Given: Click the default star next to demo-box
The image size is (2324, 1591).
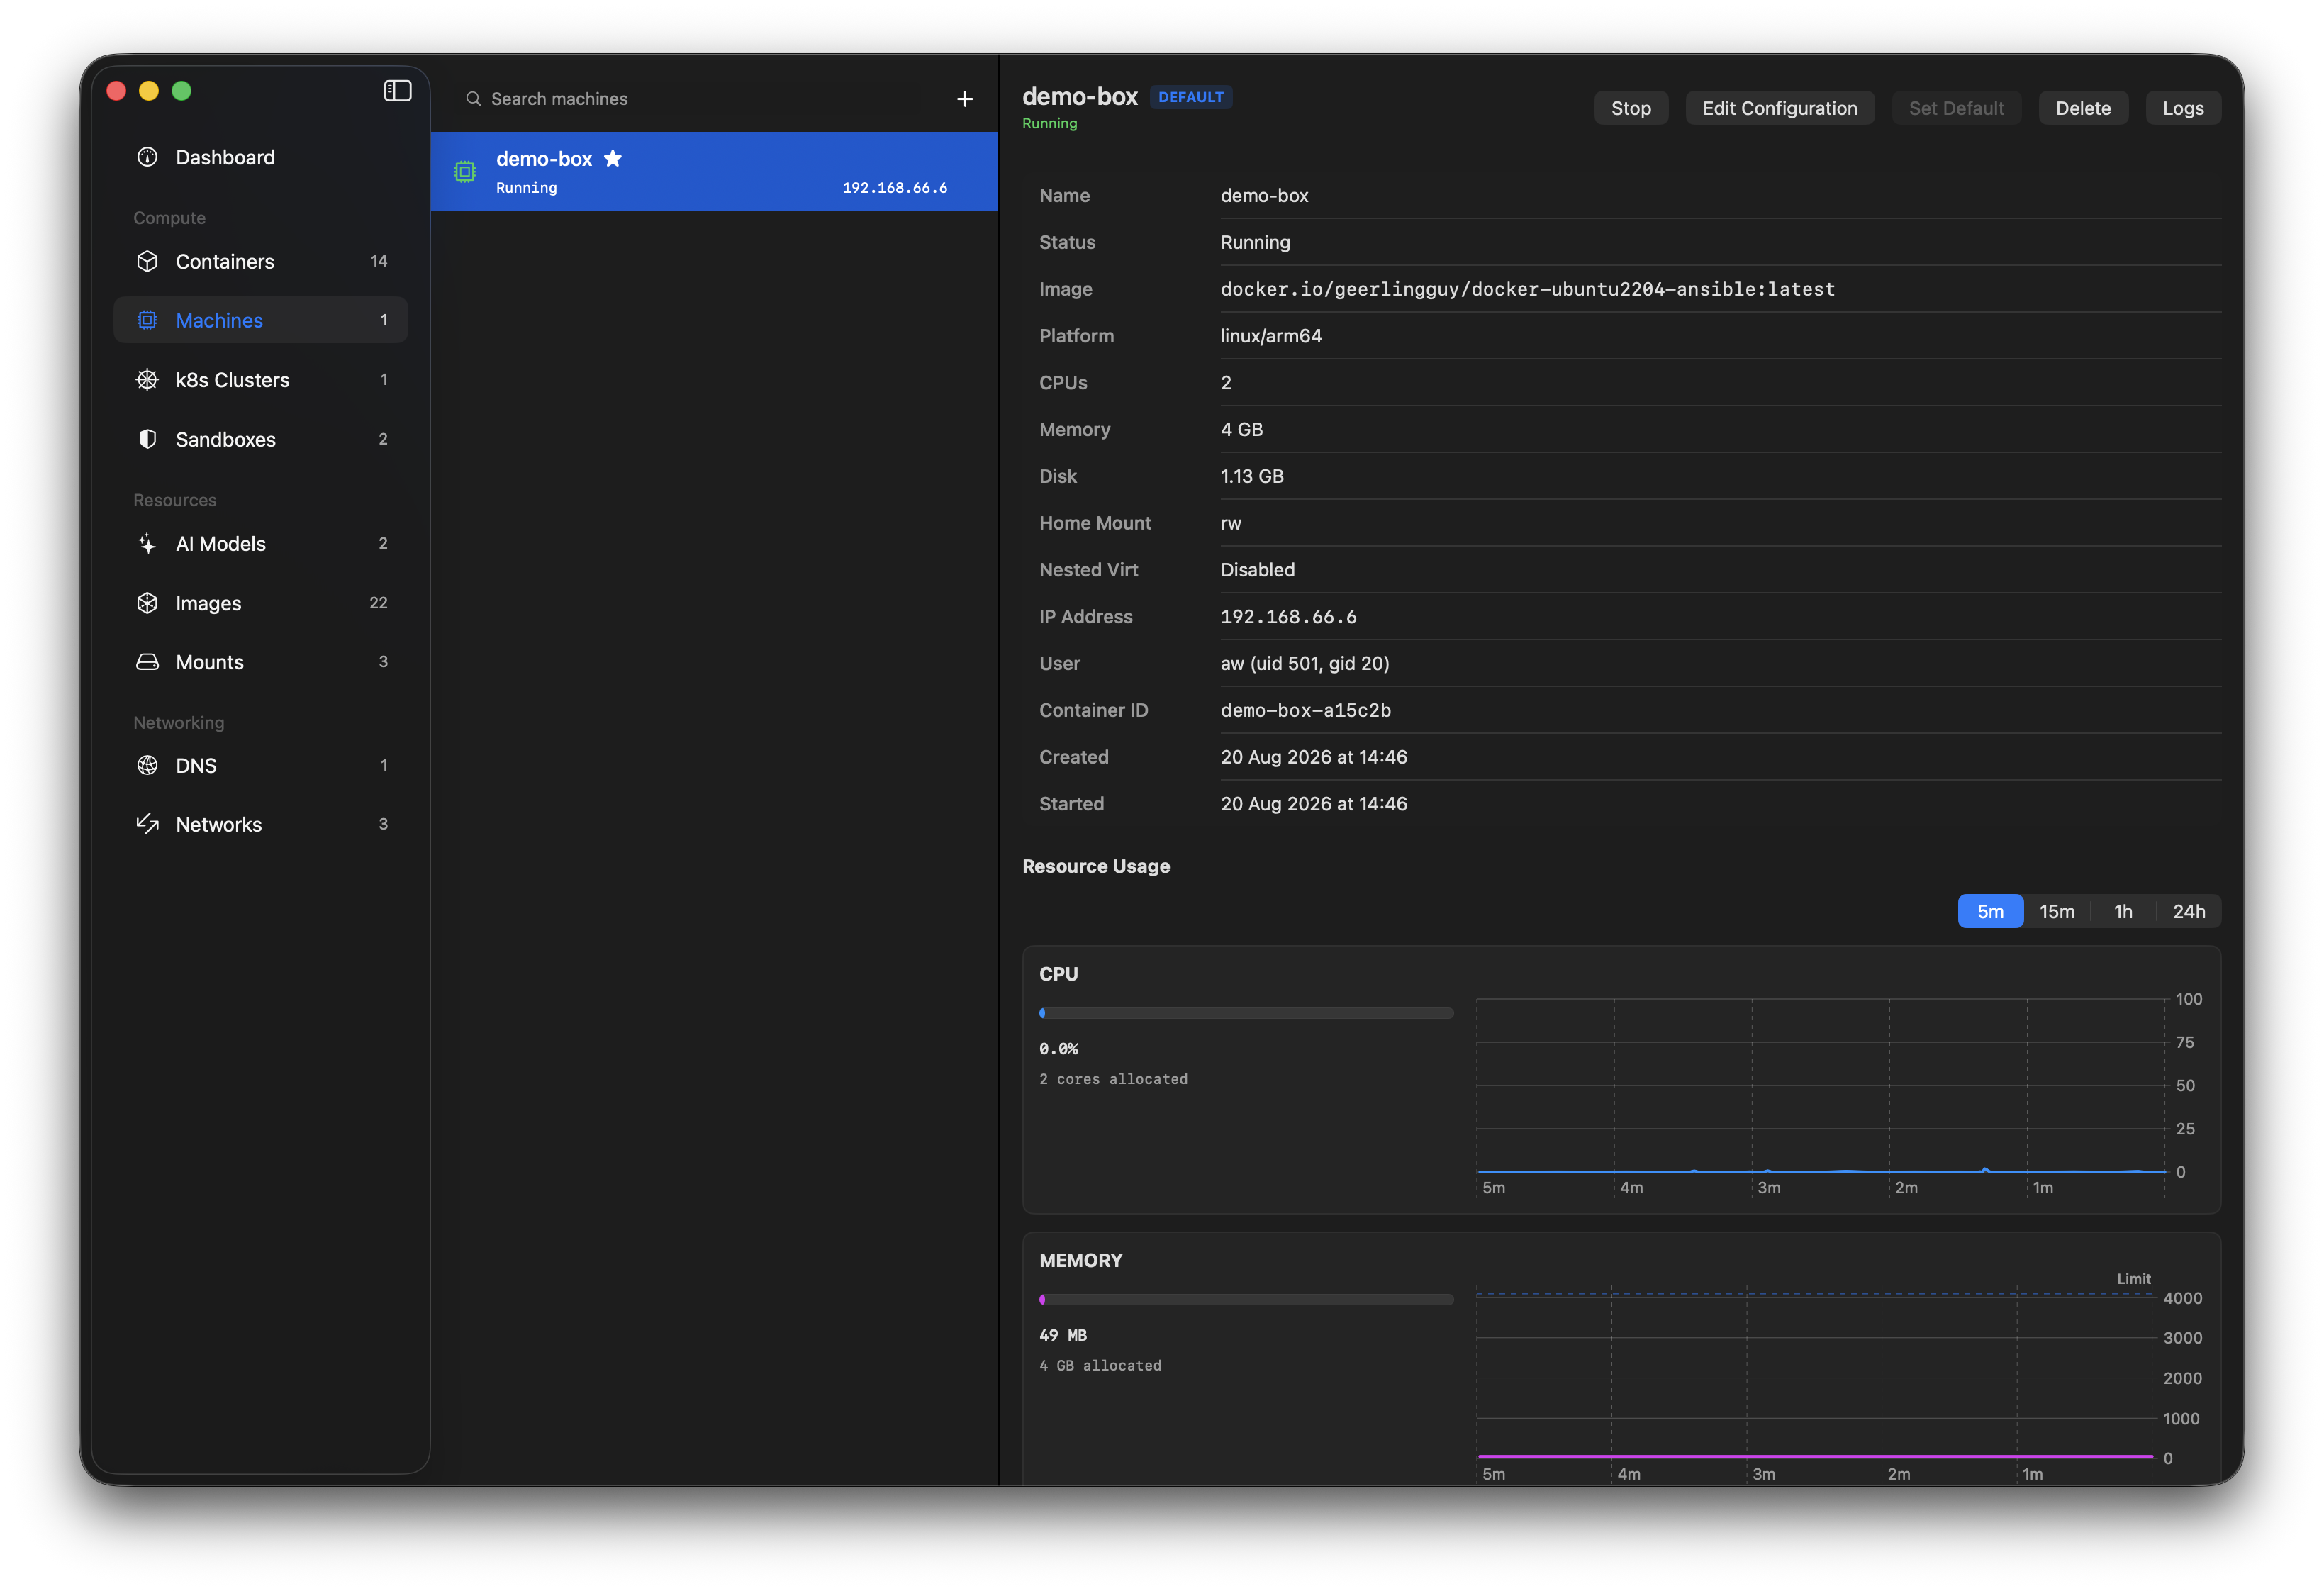Looking at the screenshot, I should (613, 158).
